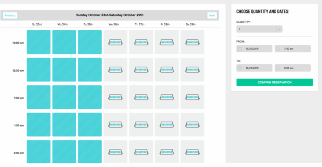Click the clock icon in the To time field
The height and width of the screenshot is (167, 322).
click(x=278, y=68)
